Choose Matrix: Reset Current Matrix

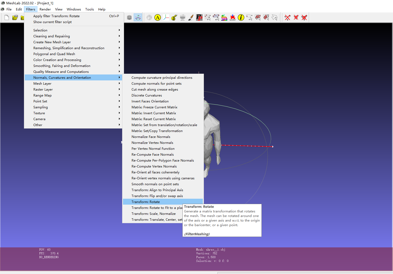coord(163,119)
